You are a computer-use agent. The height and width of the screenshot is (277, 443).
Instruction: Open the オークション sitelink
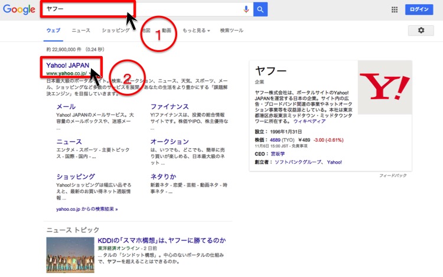170,142
